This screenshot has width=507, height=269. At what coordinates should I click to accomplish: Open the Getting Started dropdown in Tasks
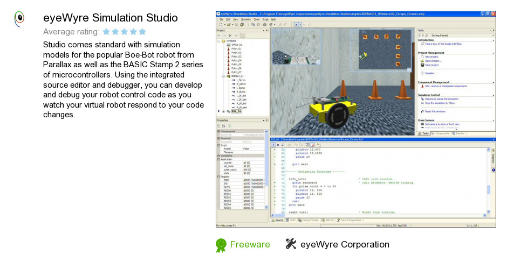click(x=493, y=35)
